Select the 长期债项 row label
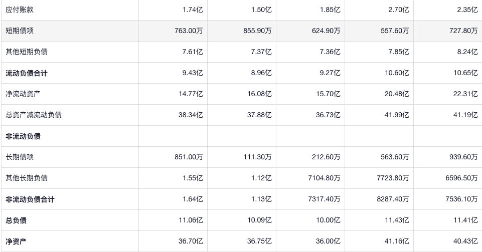This screenshot has width=482, height=252. 20,157
